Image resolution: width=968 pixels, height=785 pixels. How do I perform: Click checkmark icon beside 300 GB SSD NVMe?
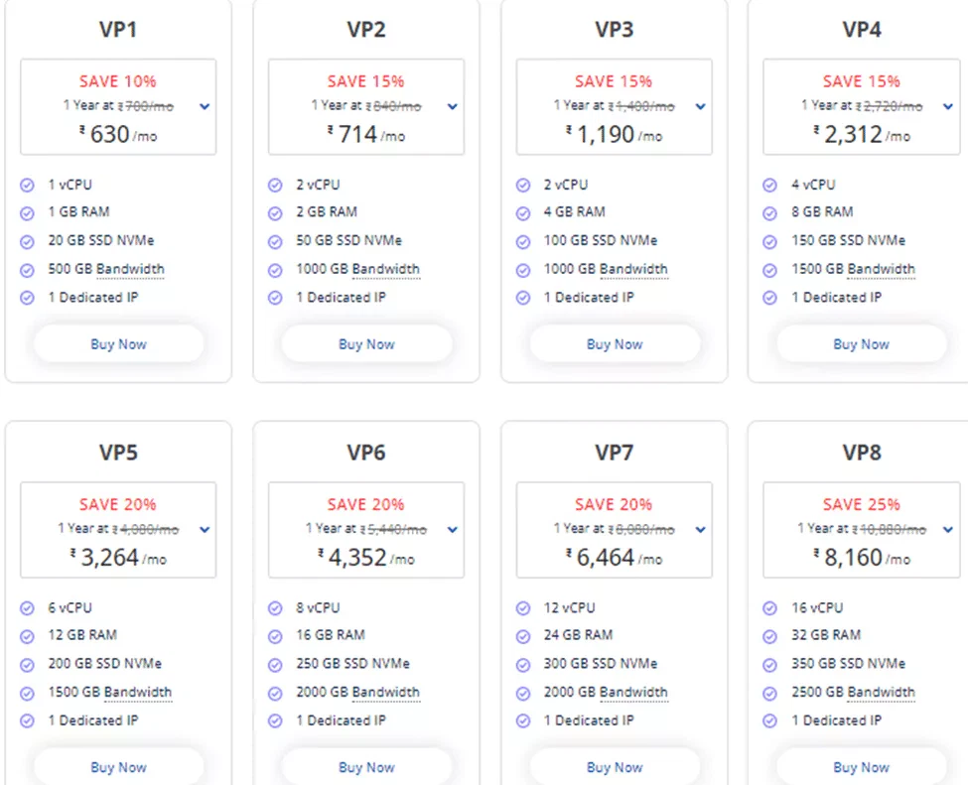click(x=523, y=664)
